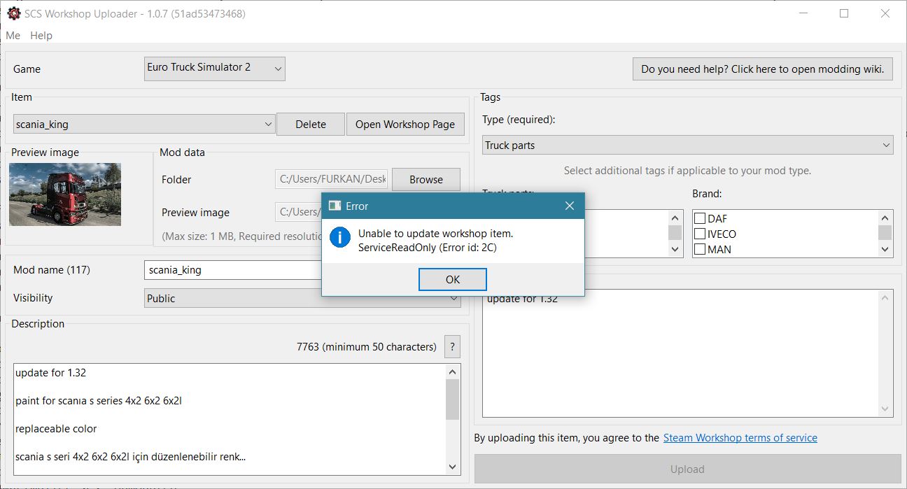This screenshot has height=489, width=907.
Task: Click the red truck preview image thumbnail
Action: (64, 194)
